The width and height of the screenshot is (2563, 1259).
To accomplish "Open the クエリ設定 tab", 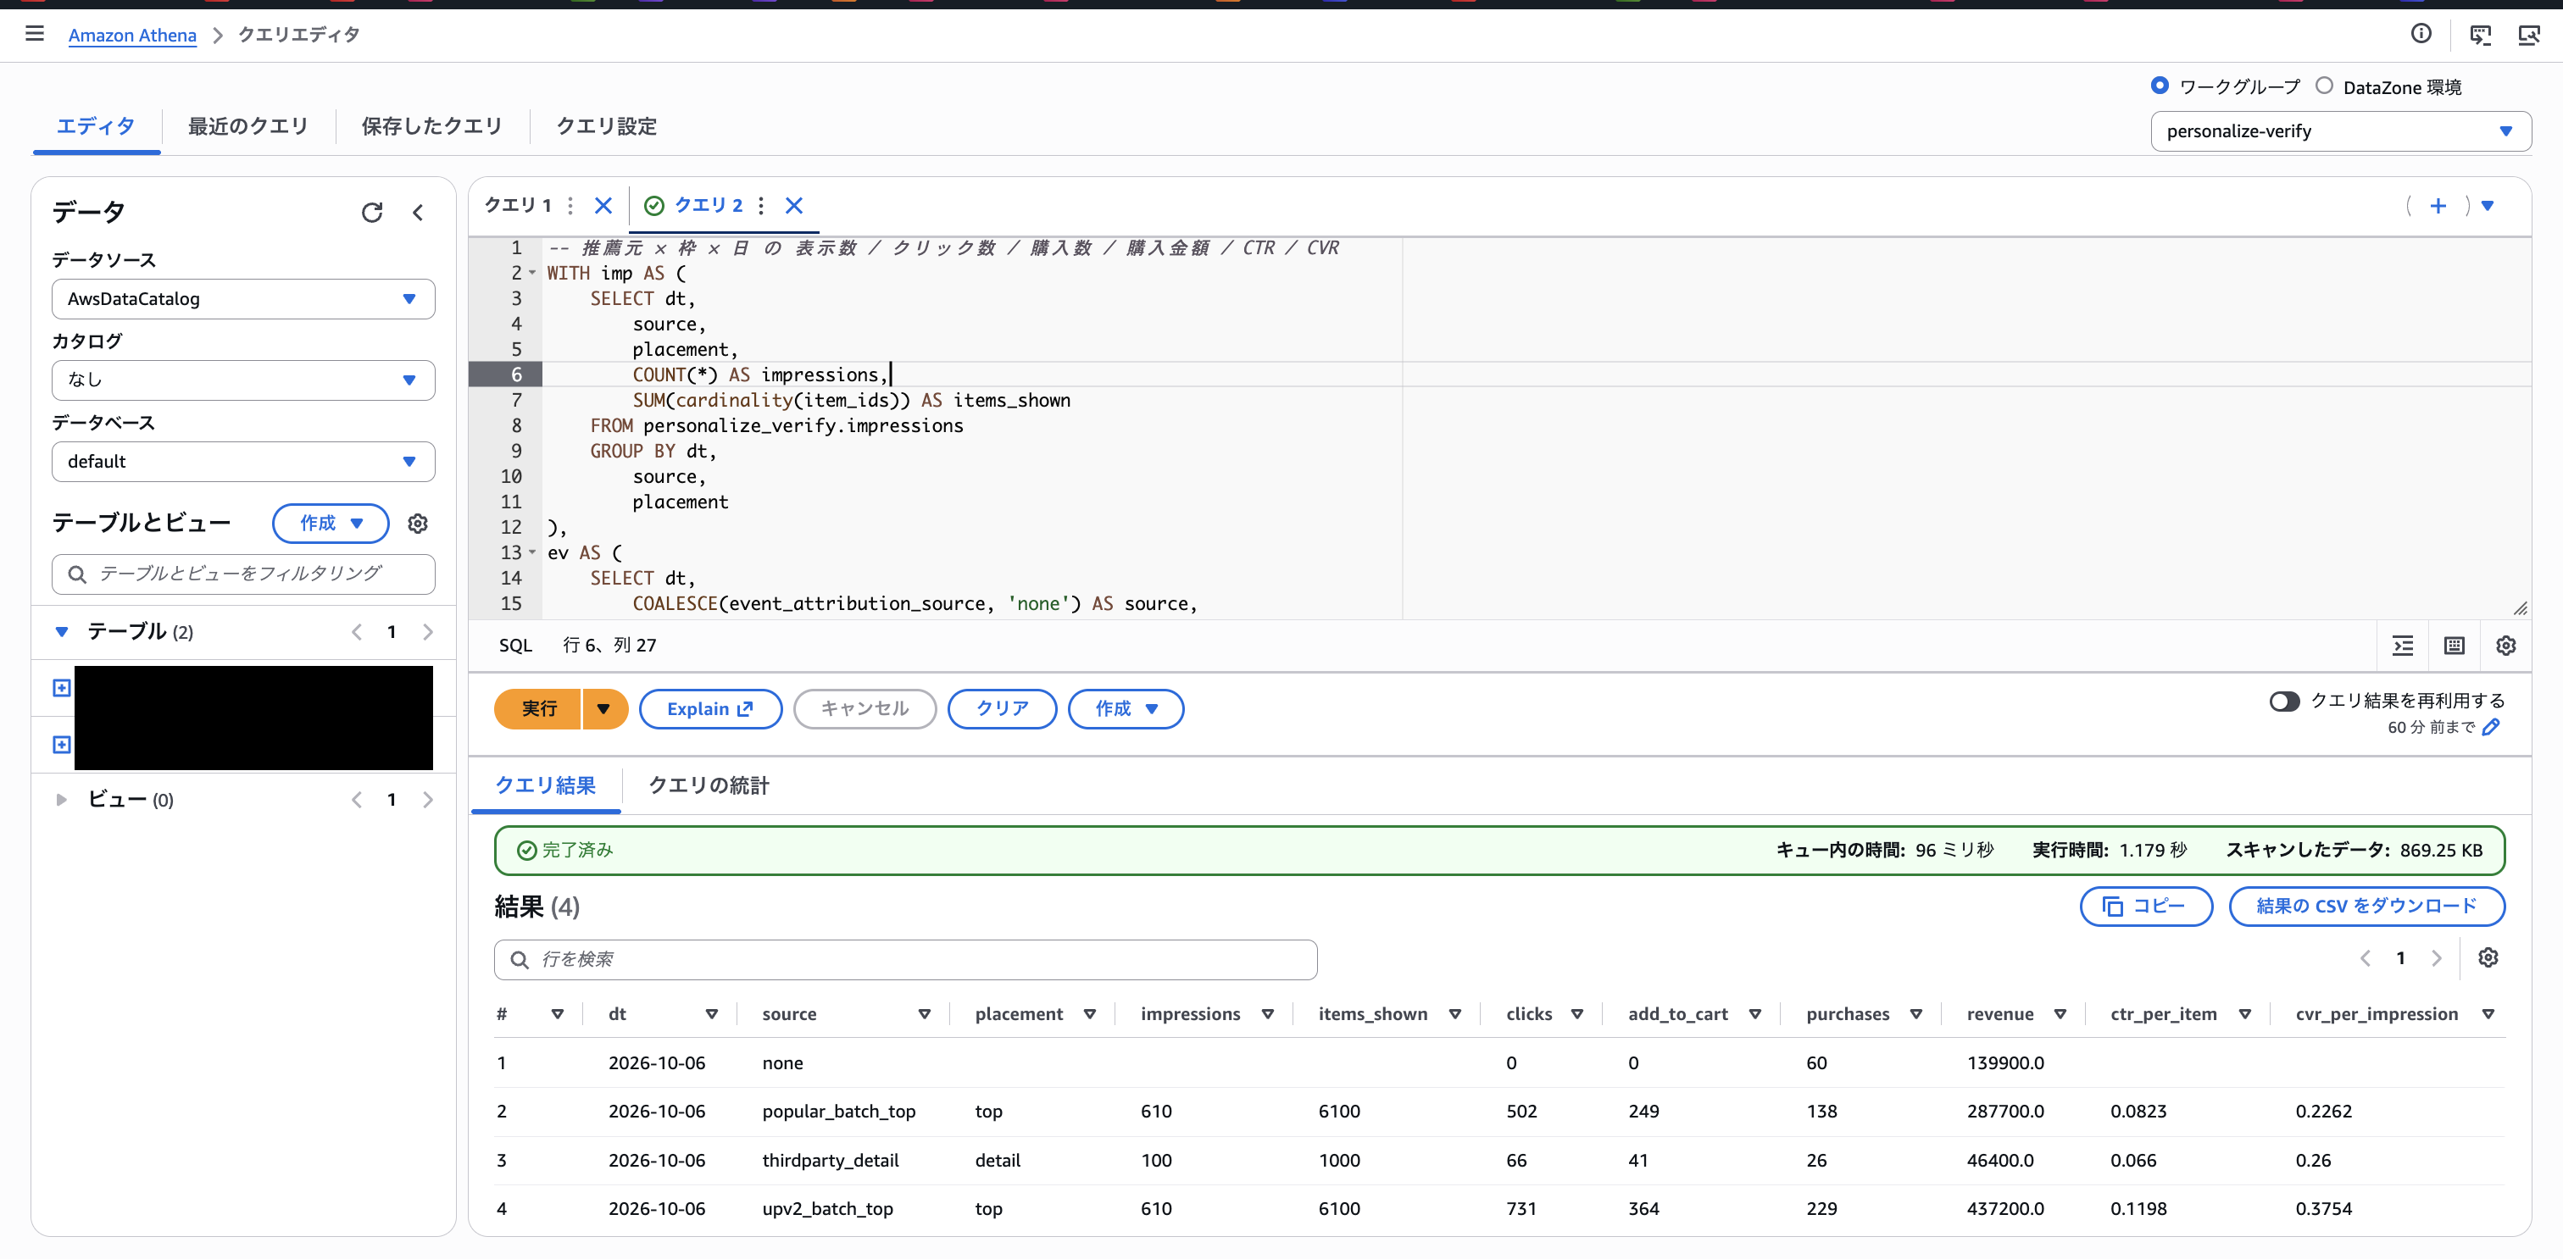I will pyautogui.click(x=606, y=126).
